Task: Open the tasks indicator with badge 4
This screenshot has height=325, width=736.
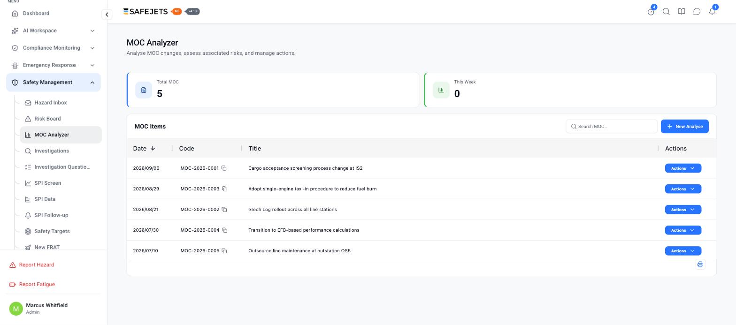Action: click(x=651, y=12)
